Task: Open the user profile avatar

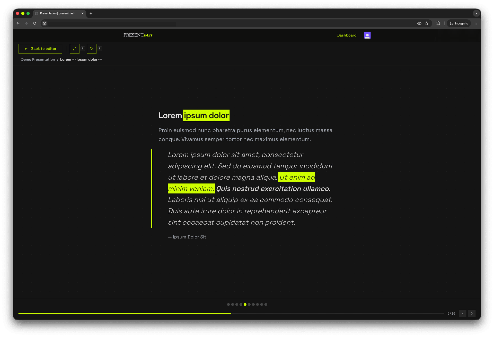Action: click(367, 35)
